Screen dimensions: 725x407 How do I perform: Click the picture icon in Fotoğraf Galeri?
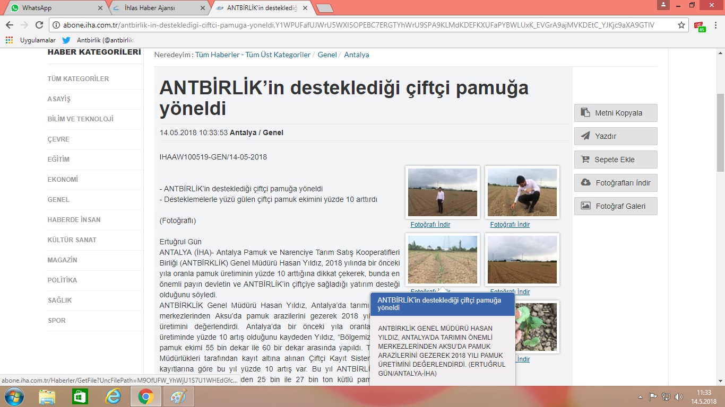[x=585, y=206]
